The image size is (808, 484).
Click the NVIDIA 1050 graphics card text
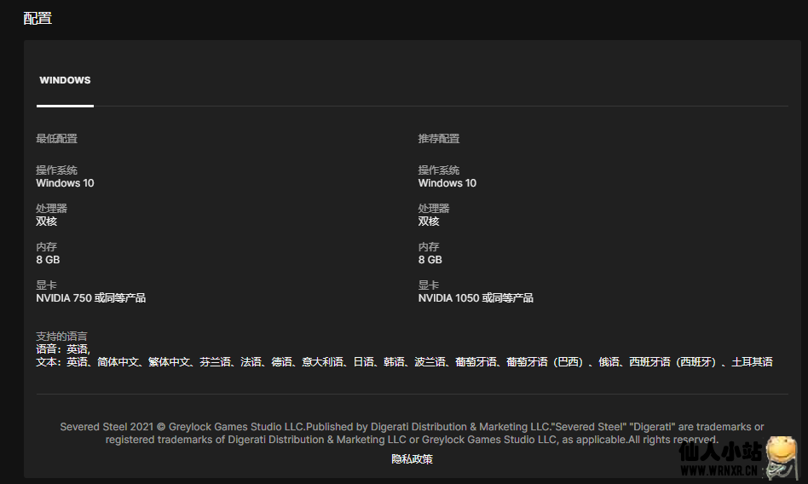pyautogui.click(x=475, y=298)
